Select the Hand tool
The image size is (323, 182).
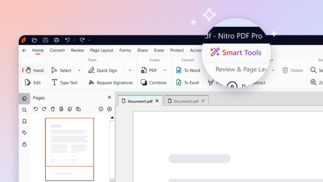(x=34, y=70)
